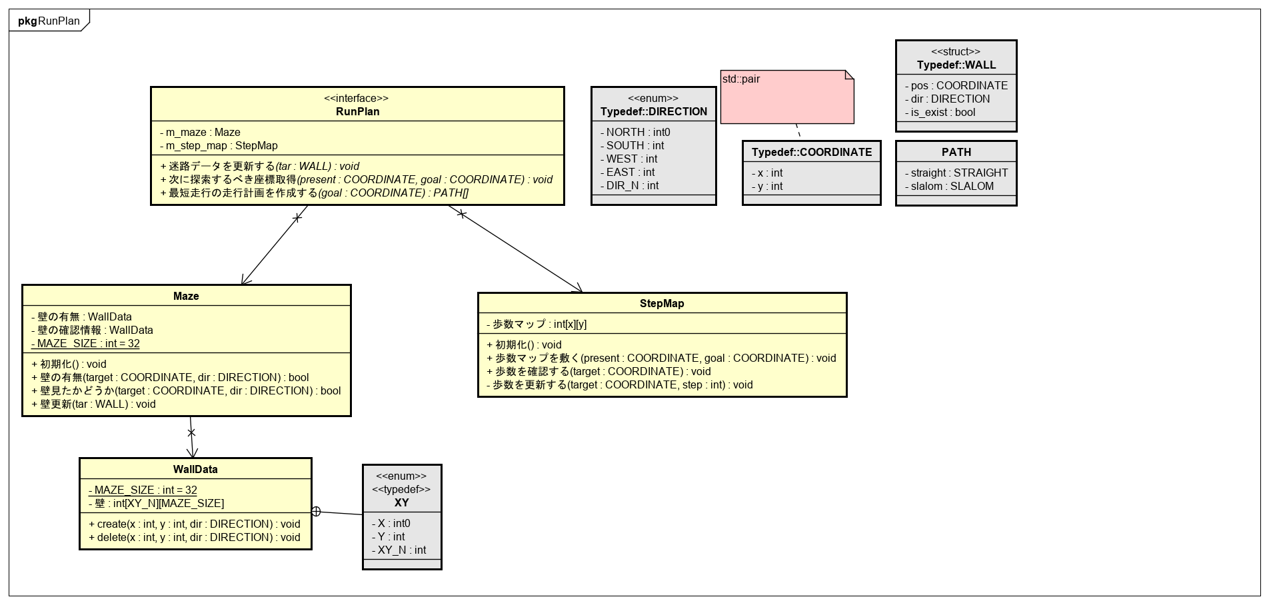The image size is (1269, 605).
Task: Click the slalom : SLALOM attribute
Action: [x=949, y=186]
